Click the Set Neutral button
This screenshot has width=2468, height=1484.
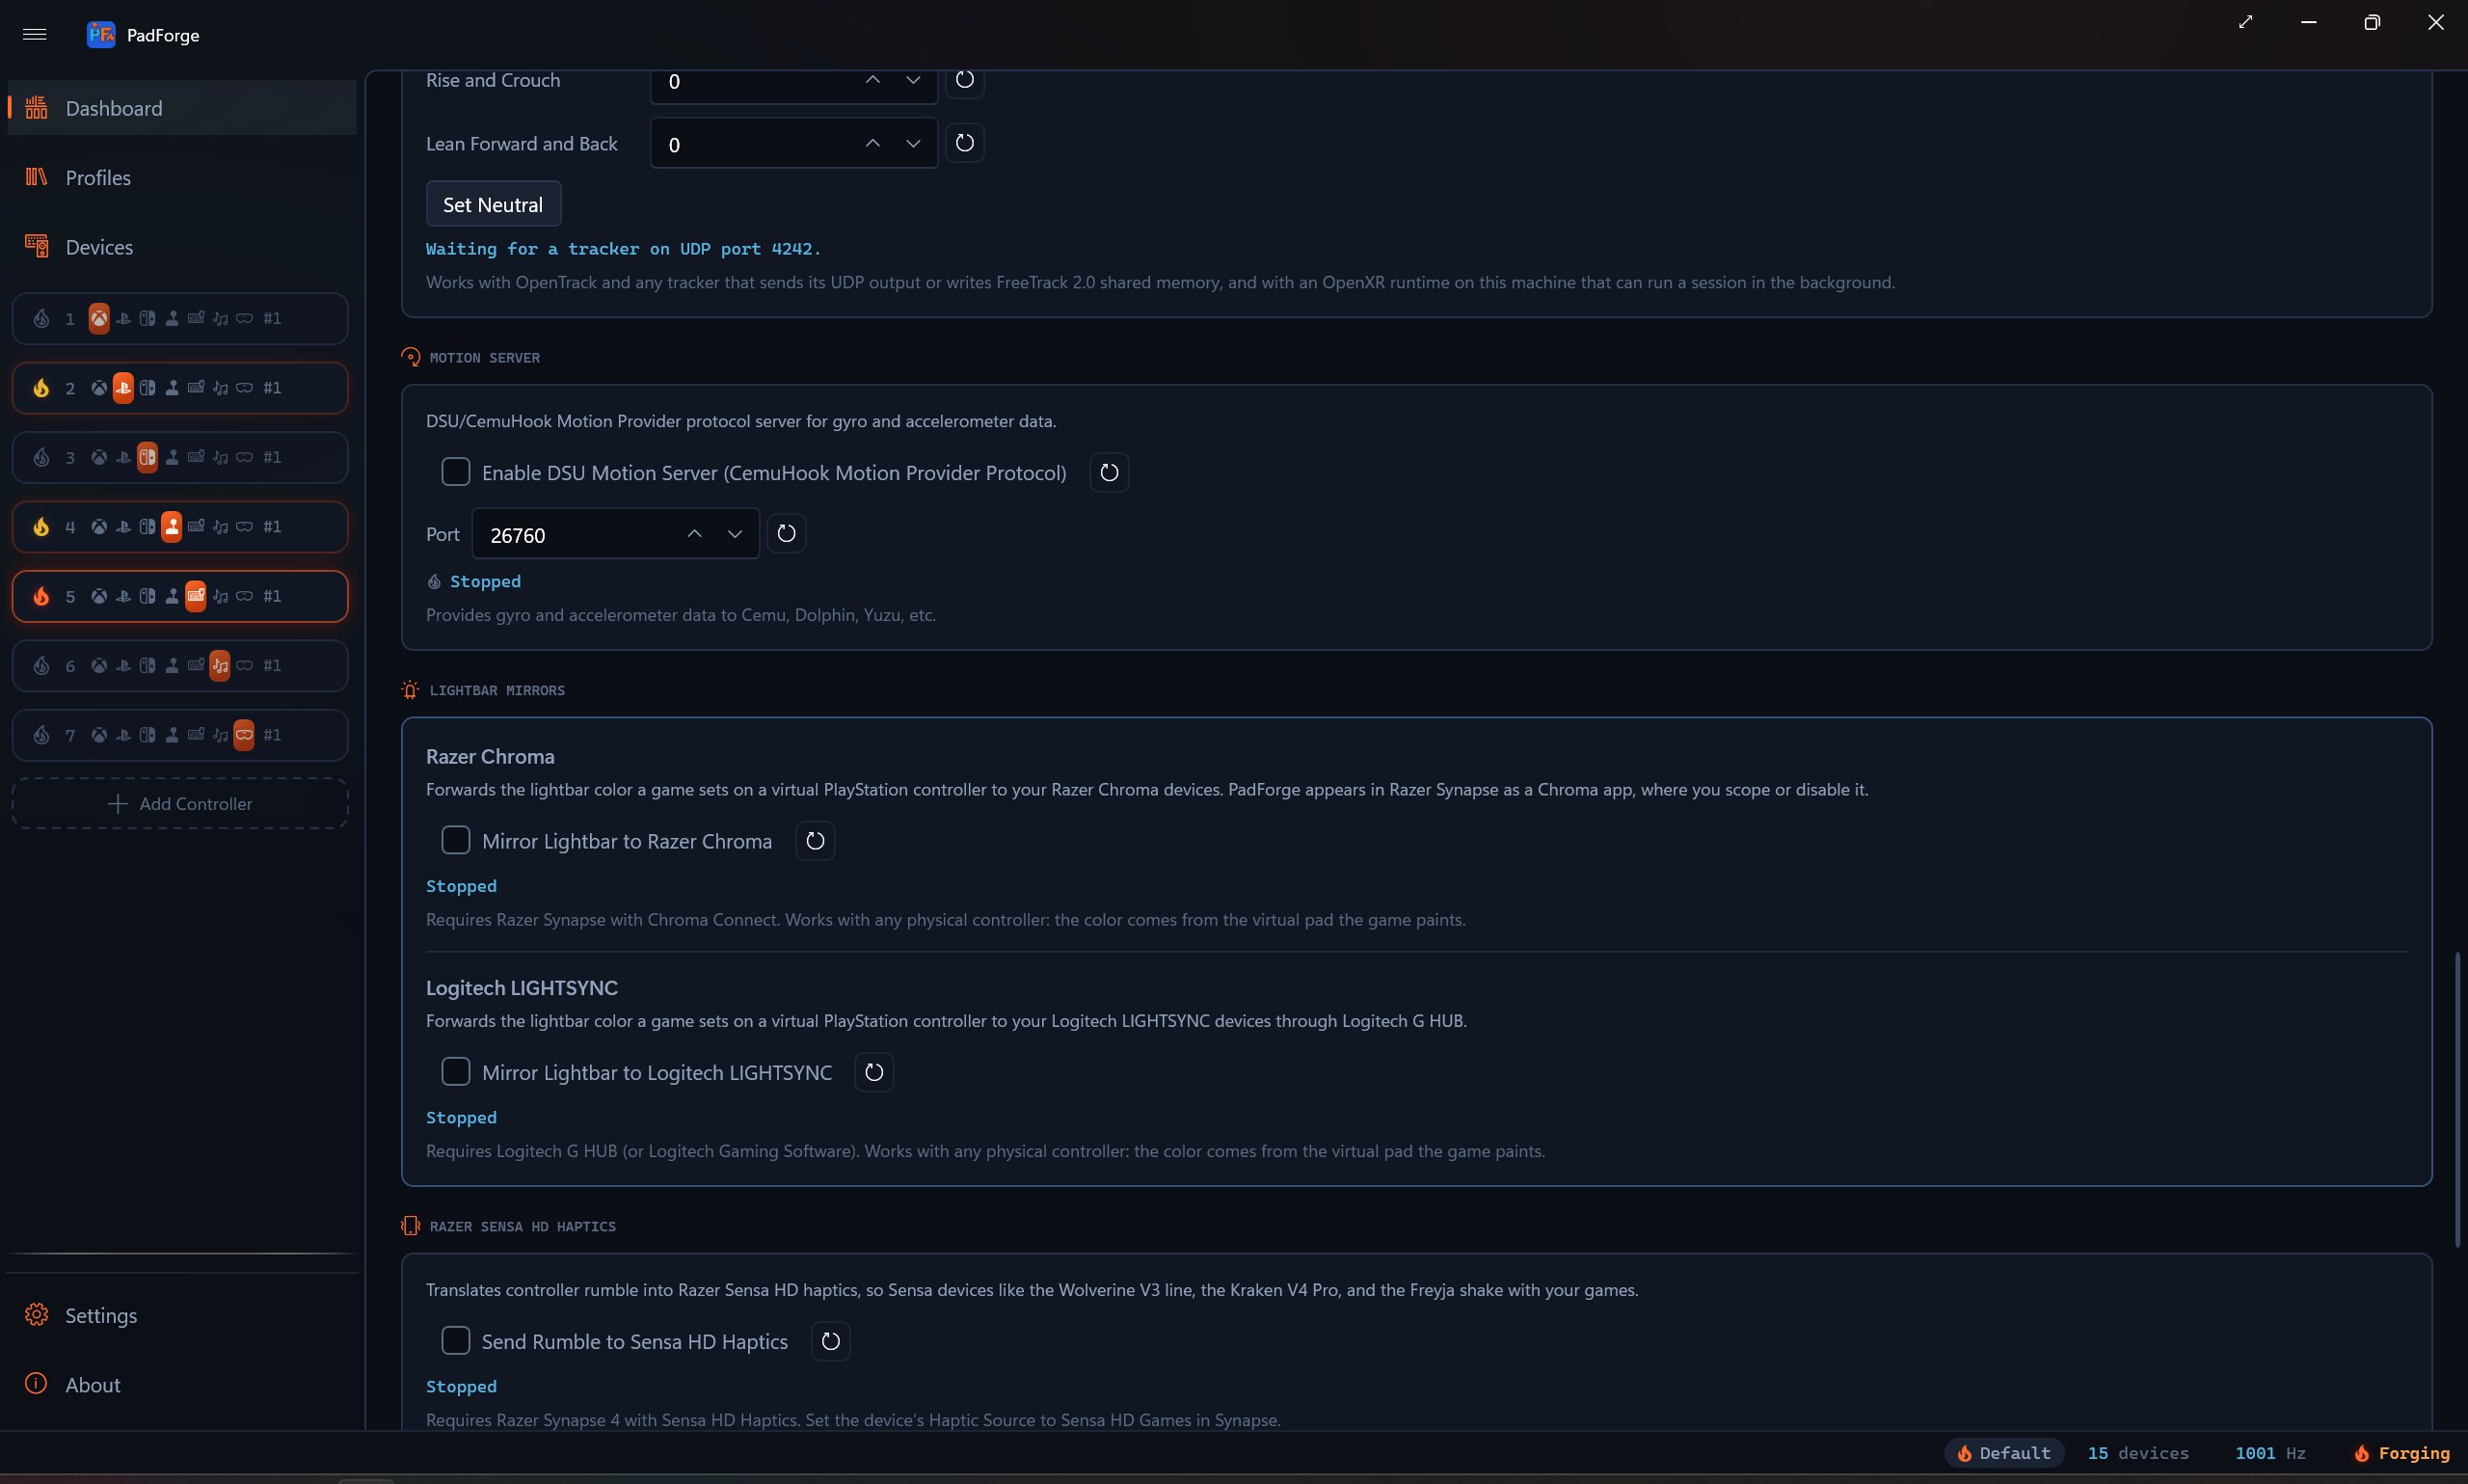[494, 204]
